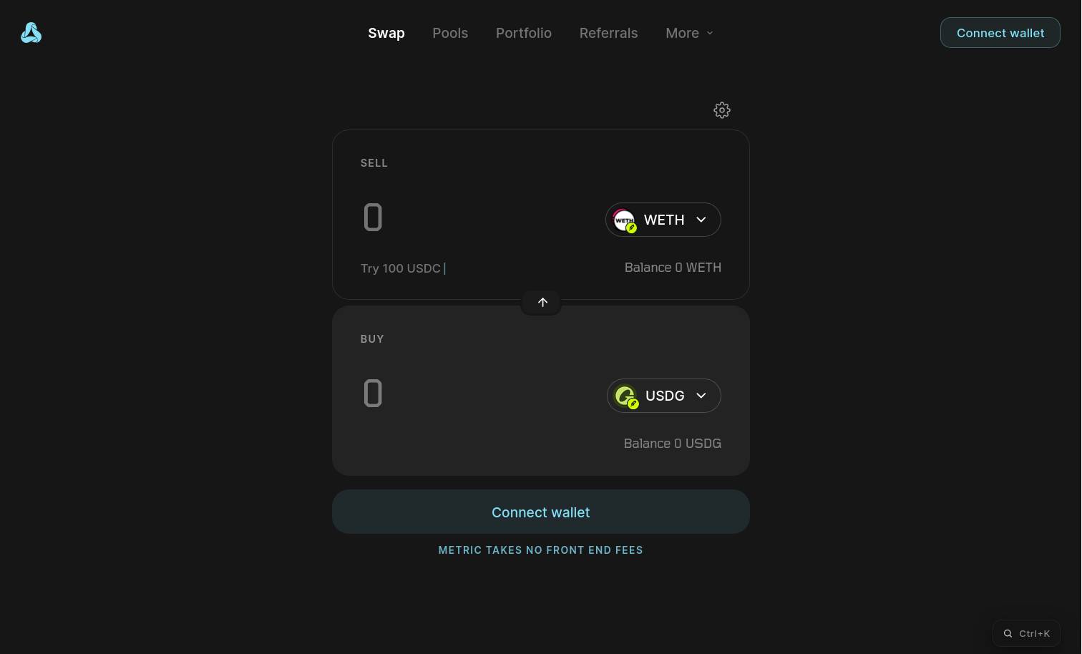Click the Metric logo icon
Screen dimensions: 1082x654
[31, 33]
